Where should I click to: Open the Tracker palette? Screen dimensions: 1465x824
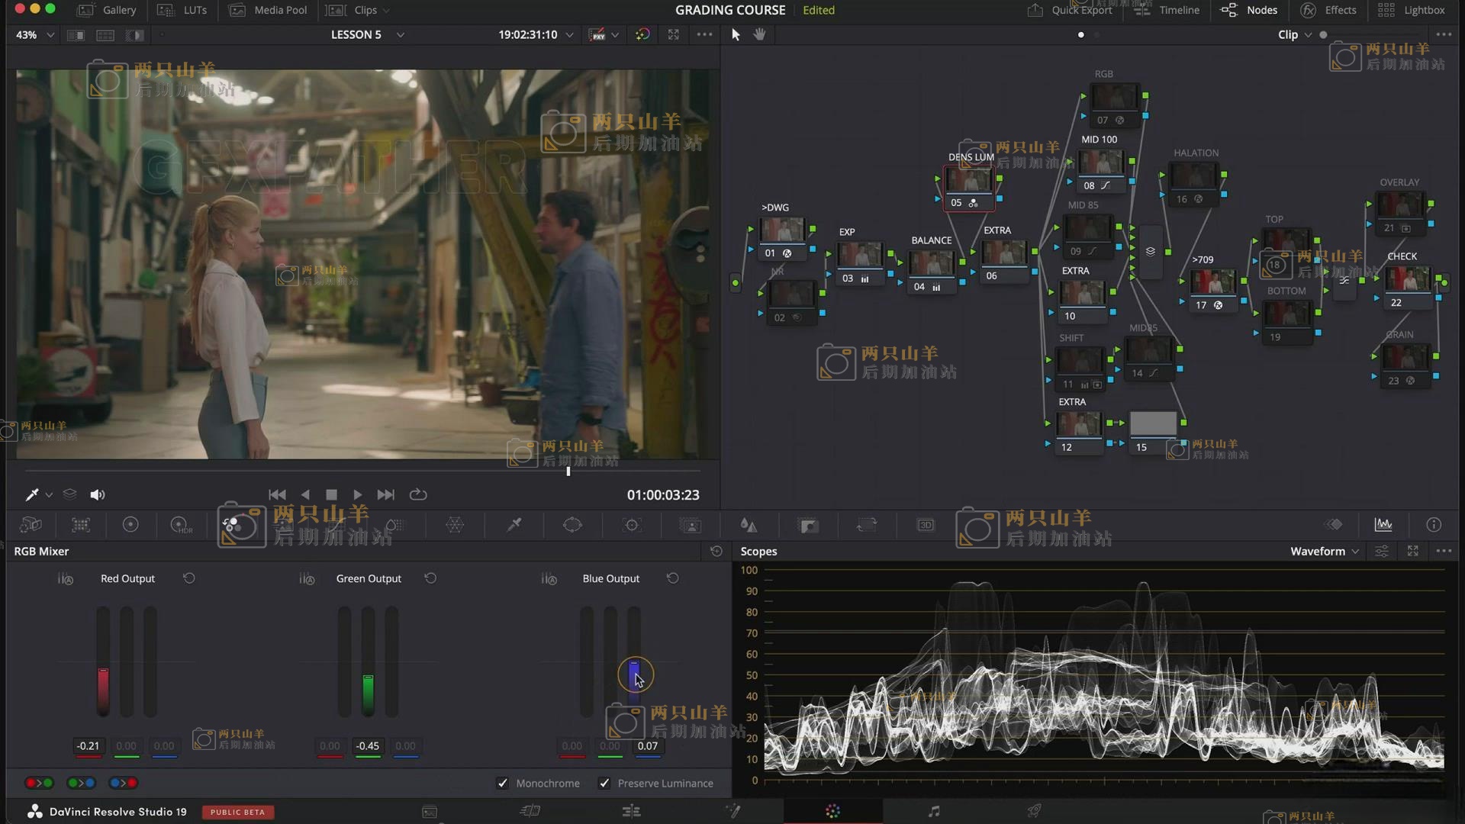[632, 525]
